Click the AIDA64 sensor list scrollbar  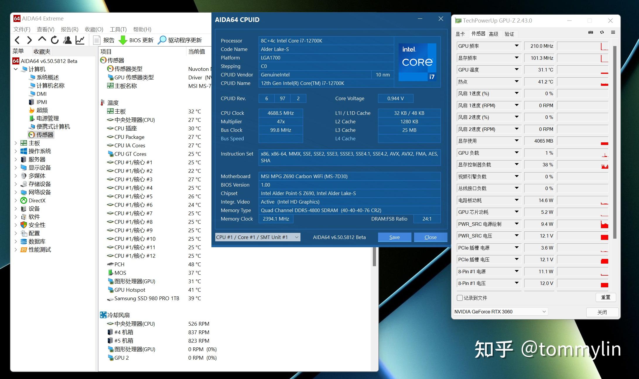pos(374,257)
